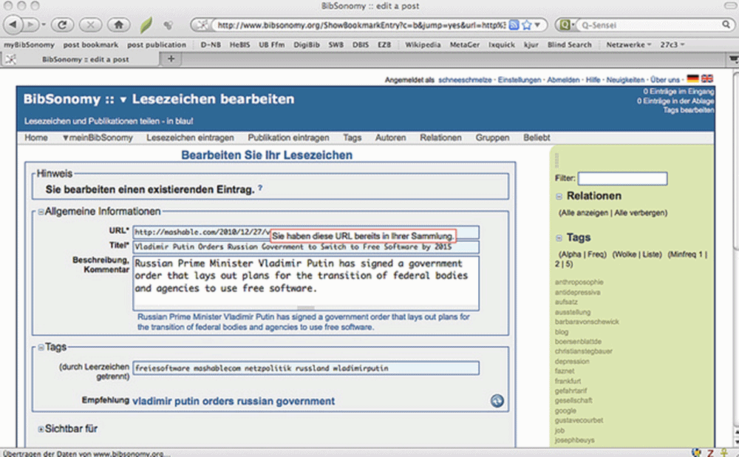Open Publikation eintragen navigation item

point(288,138)
